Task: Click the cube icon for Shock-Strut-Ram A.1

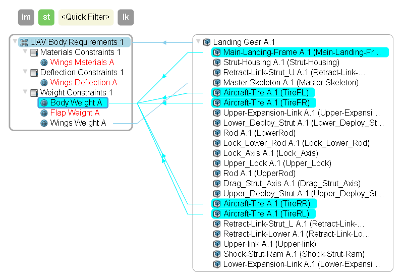Action: click(x=217, y=254)
